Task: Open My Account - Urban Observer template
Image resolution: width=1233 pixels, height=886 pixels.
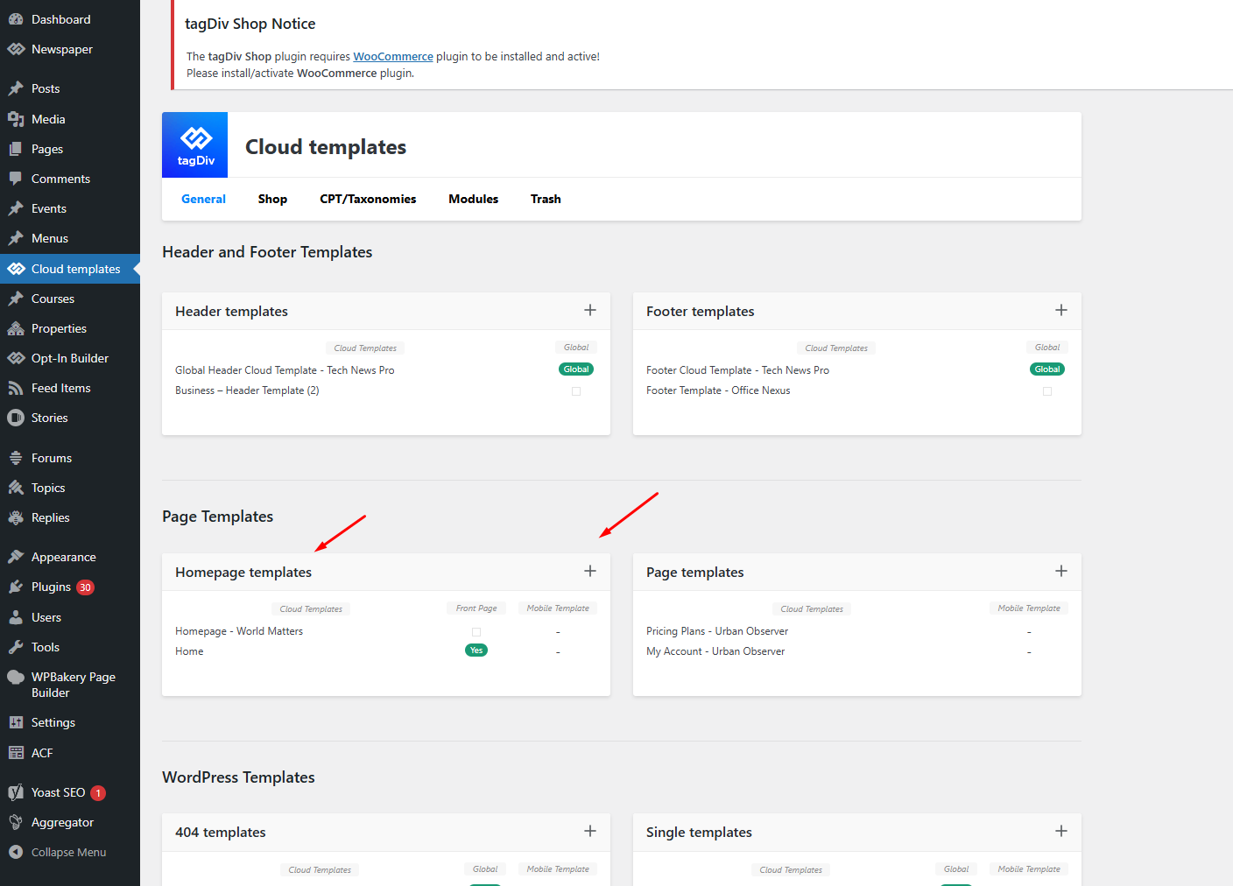Action: (715, 651)
